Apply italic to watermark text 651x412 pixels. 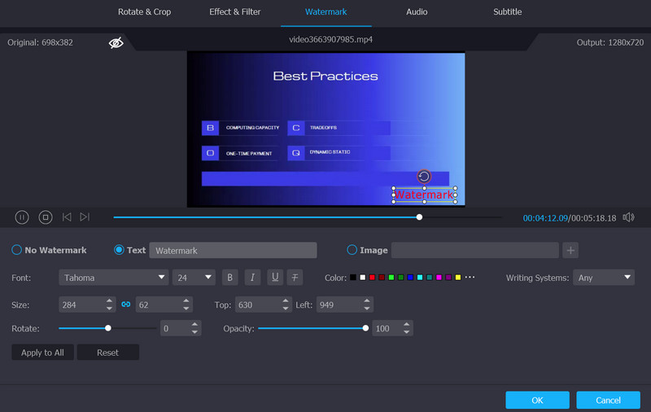coord(252,278)
